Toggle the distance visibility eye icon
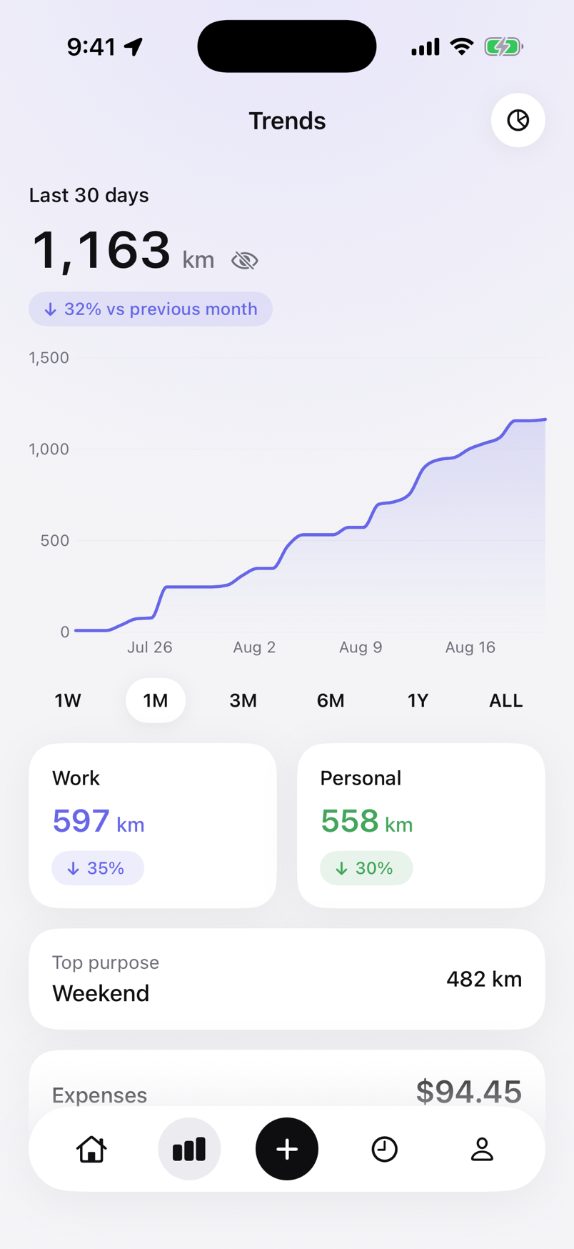The image size is (574, 1249). pos(245,261)
